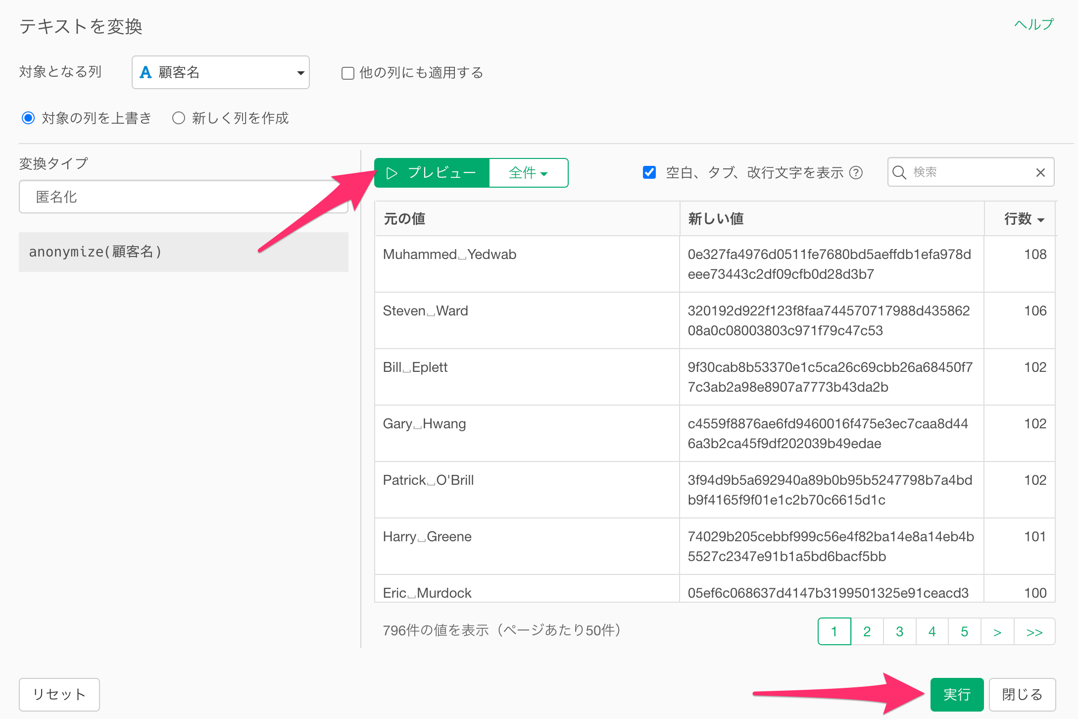Expand the 全件 dropdown
Screen dimensions: 1078x719
pos(528,173)
